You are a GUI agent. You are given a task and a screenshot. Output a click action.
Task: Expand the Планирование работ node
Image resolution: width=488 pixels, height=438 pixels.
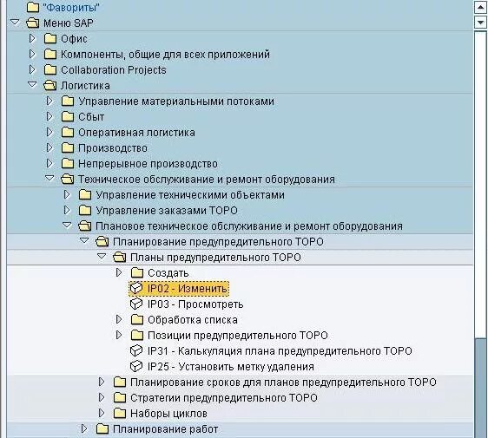pos(84,428)
